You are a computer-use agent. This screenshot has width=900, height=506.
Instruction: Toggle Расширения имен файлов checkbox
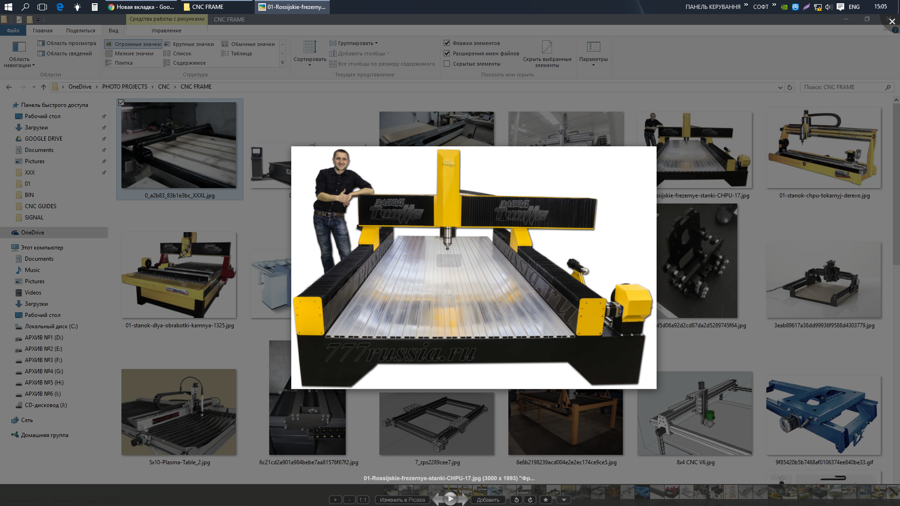(x=447, y=53)
